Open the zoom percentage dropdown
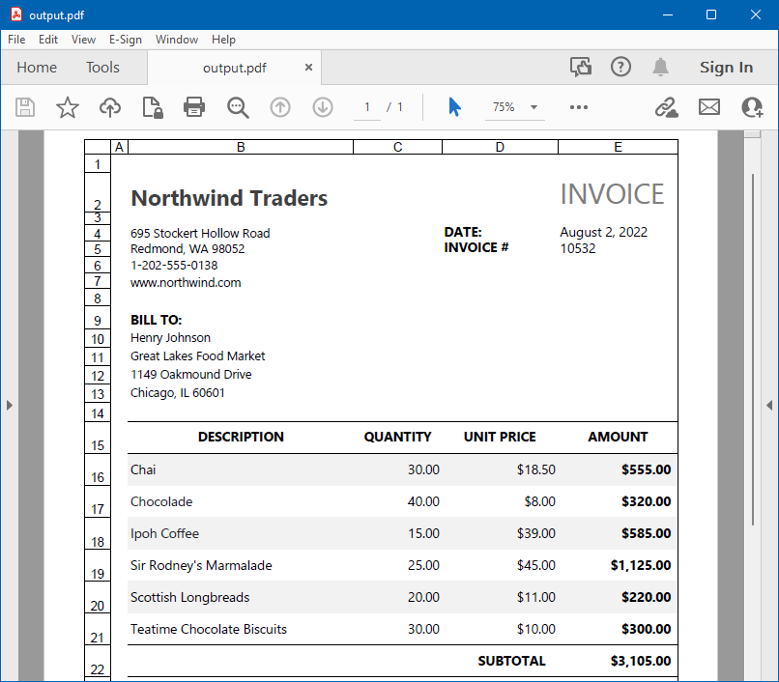Screen dimensions: 779x682 coord(514,107)
